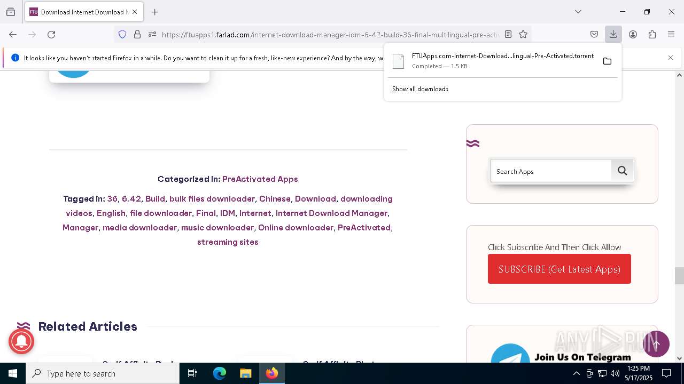Open the network tray icon
Screen dimensions: 684x384
click(602, 373)
